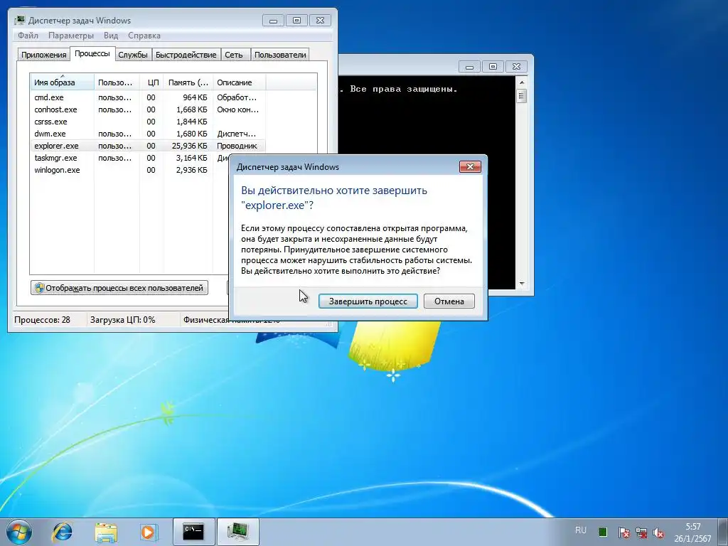Open the Пользователи tab
Viewport: 728px width, 546px height.
(280, 55)
